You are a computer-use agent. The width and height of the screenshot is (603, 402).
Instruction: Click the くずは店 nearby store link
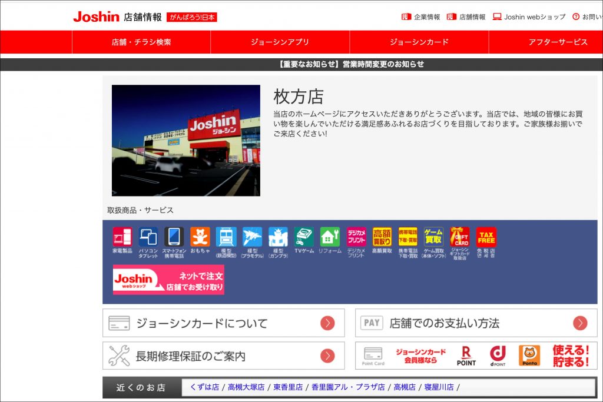point(204,387)
